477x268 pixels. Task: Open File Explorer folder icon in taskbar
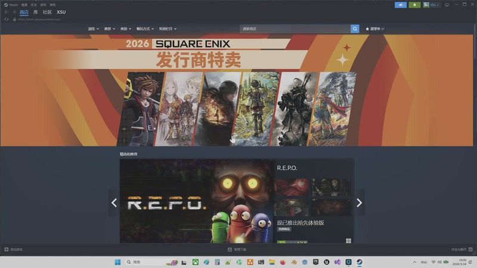point(272,262)
